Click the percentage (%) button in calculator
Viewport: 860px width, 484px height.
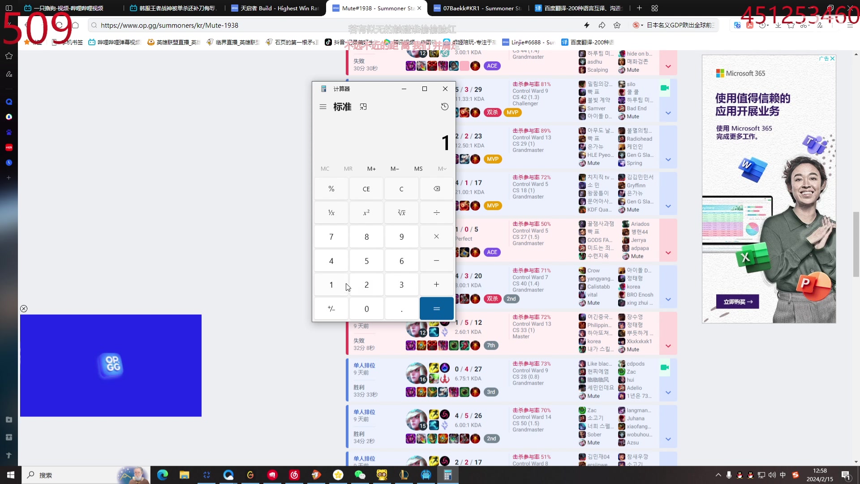pos(331,189)
